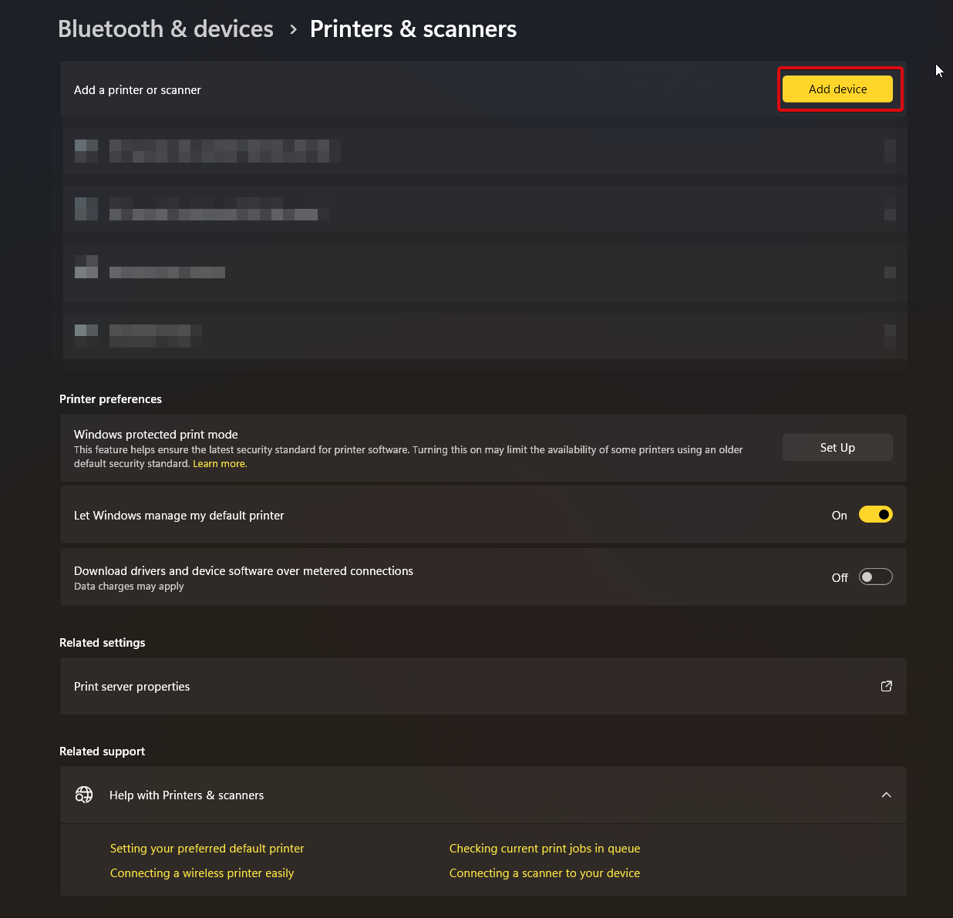The image size is (953, 918).
Task: Click the Add a printer or scanner label
Action: pos(137,90)
